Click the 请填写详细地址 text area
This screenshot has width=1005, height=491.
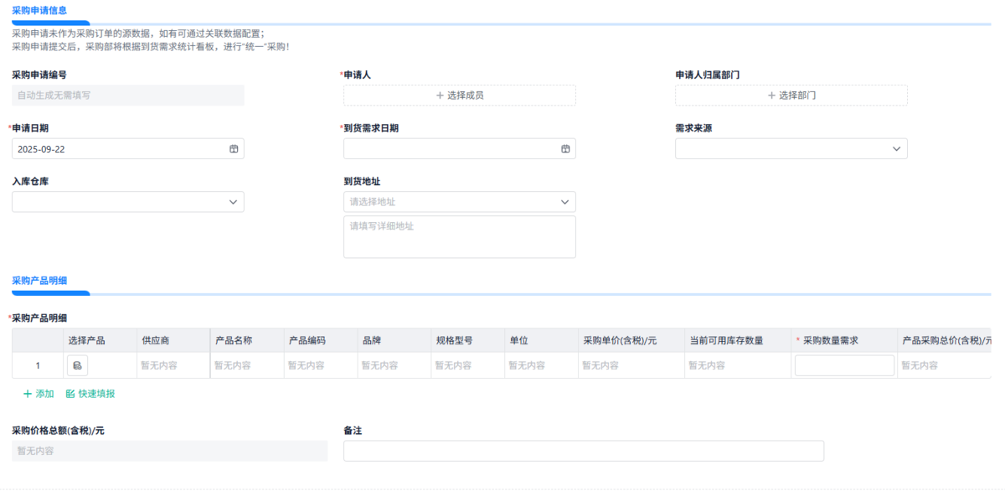459,237
